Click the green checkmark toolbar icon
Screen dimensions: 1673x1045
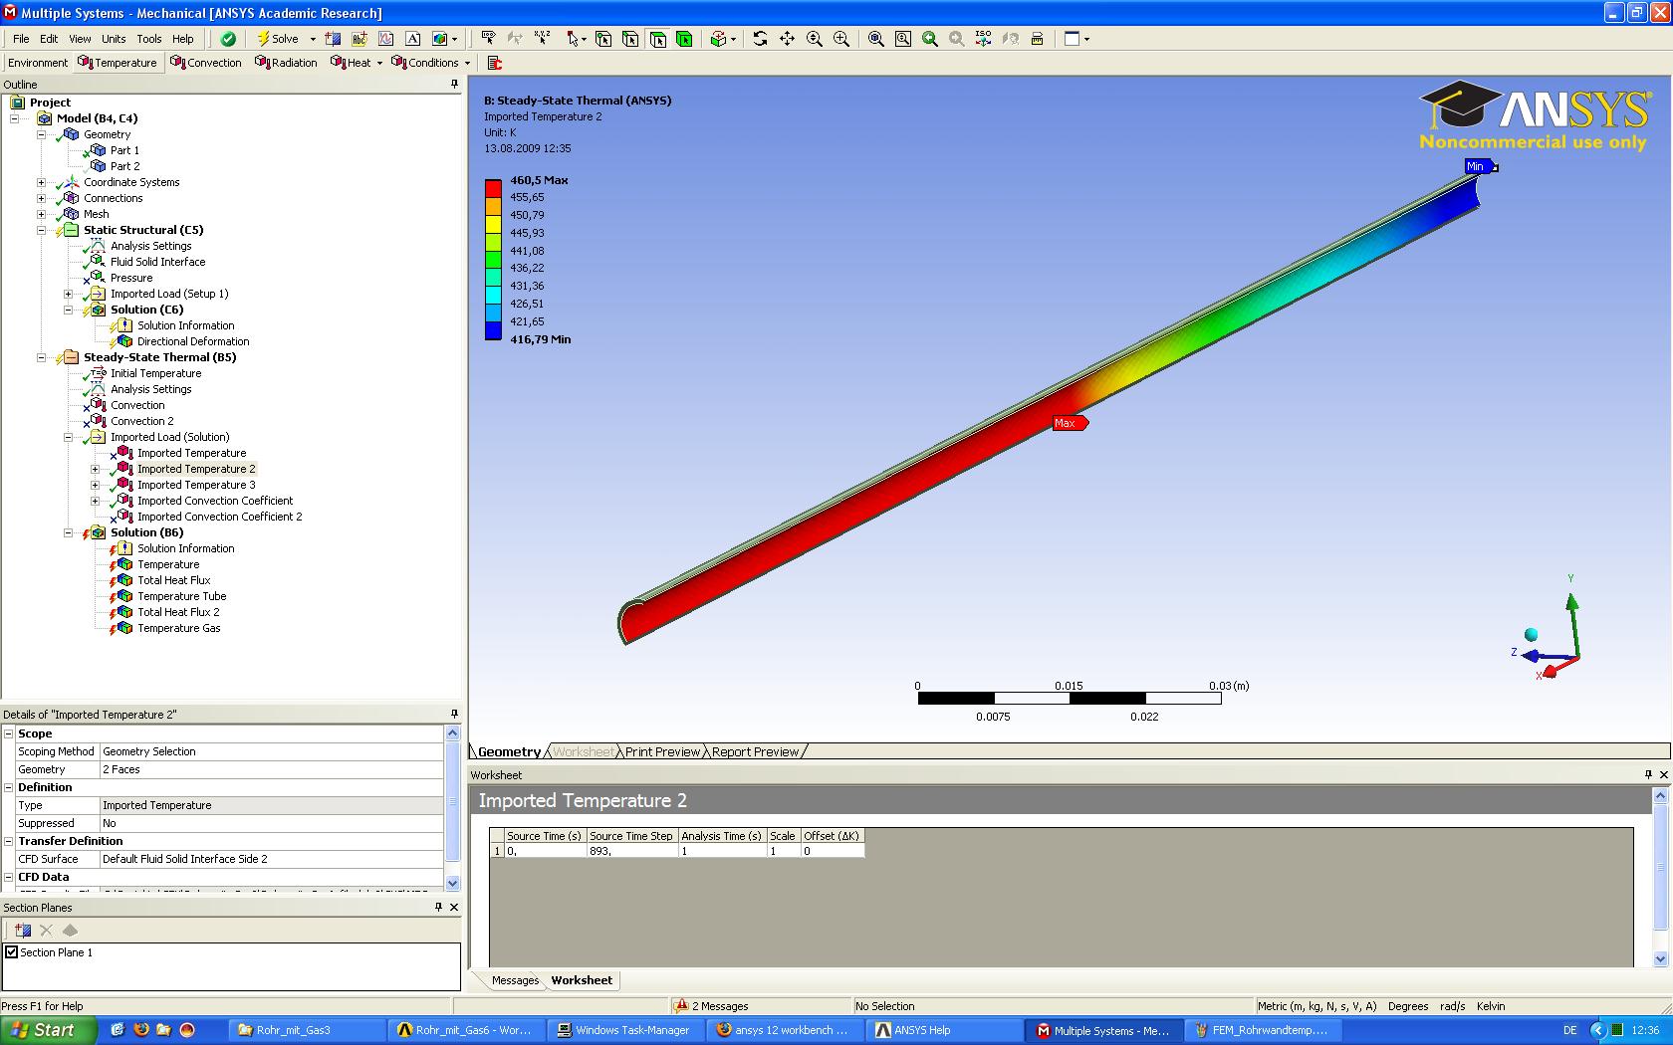pos(228,39)
